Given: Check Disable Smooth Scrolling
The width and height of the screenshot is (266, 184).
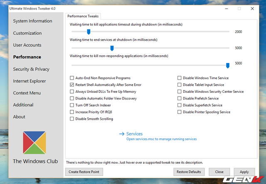Looking at the screenshot, I should (x=72, y=119).
